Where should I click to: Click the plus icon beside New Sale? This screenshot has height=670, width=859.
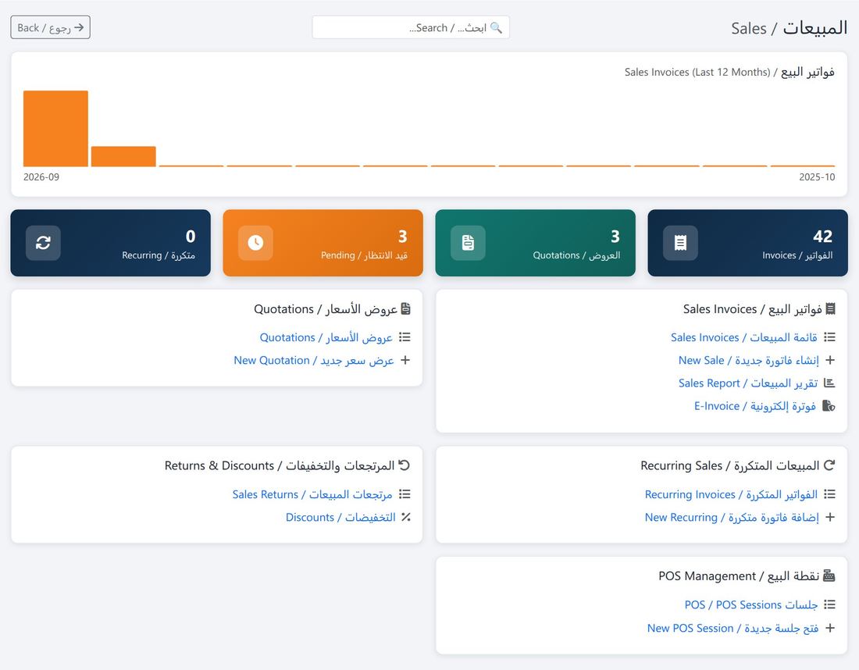[x=830, y=360]
